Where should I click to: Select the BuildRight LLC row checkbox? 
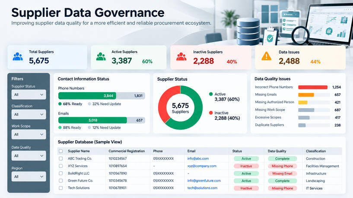coord(61,173)
